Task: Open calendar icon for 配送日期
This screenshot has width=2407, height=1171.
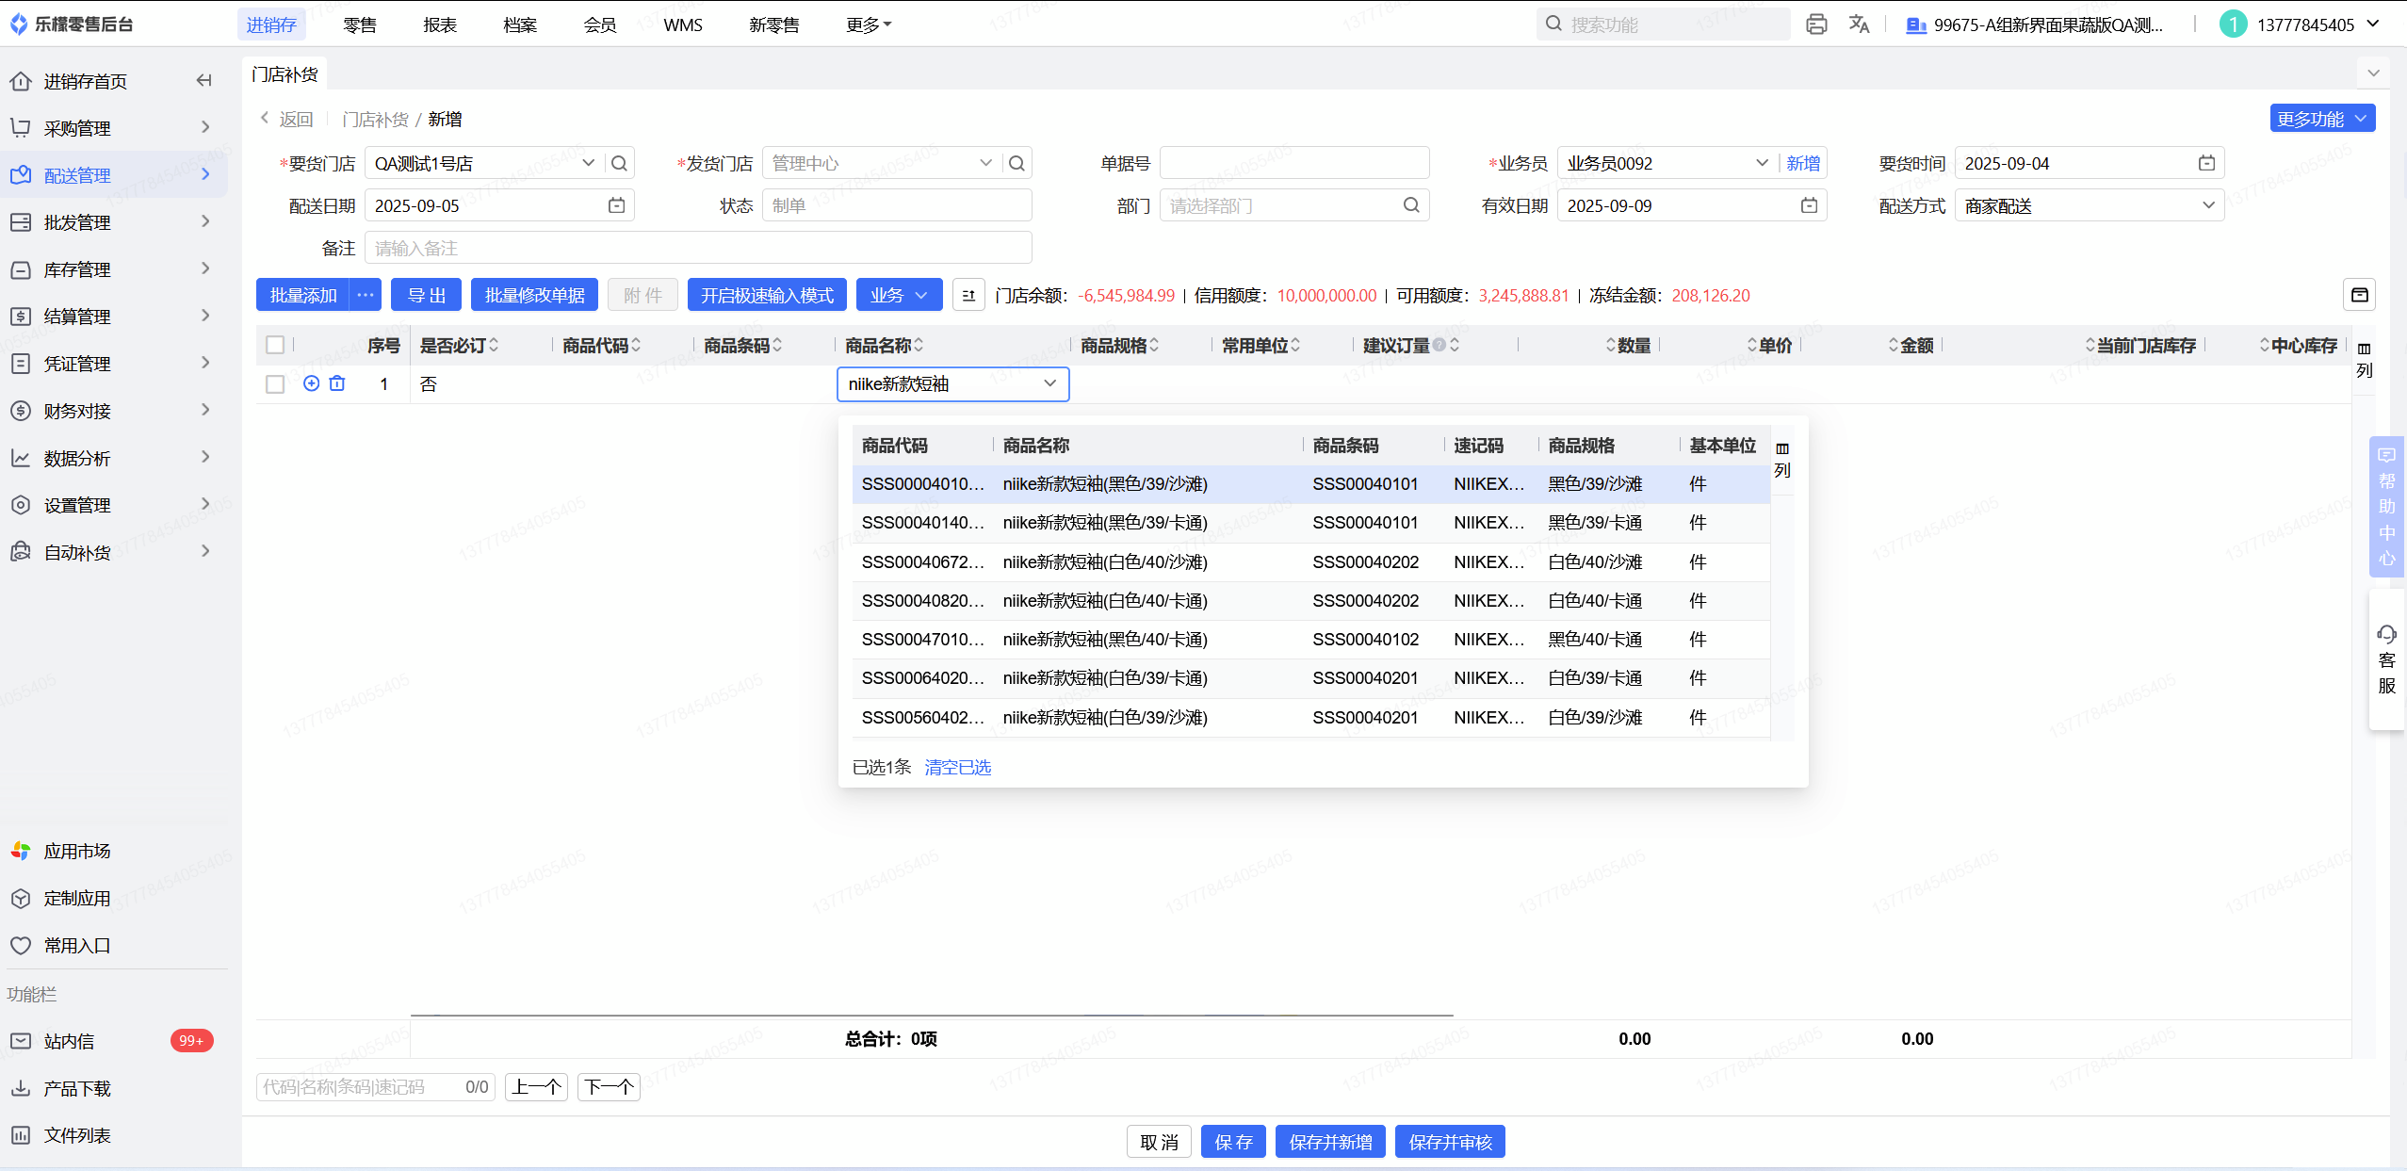Action: pos(616,205)
